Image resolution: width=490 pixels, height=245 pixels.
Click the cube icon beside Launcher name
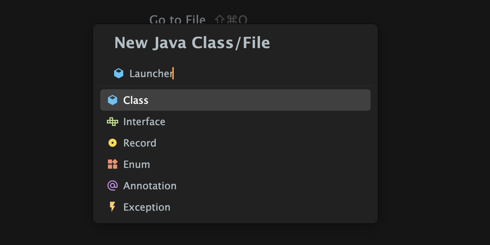tap(119, 73)
